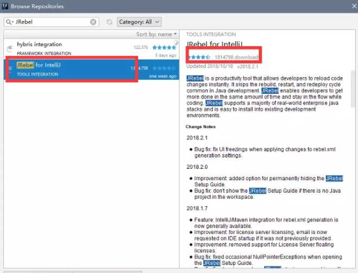Click the FRAMEWORK INTEGRATION category label
This screenshot has width=358, height=273.
click(44, 53)
